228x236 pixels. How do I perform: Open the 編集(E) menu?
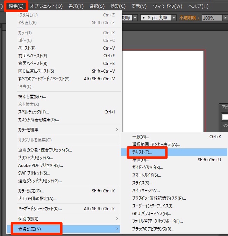click(16, 6)
